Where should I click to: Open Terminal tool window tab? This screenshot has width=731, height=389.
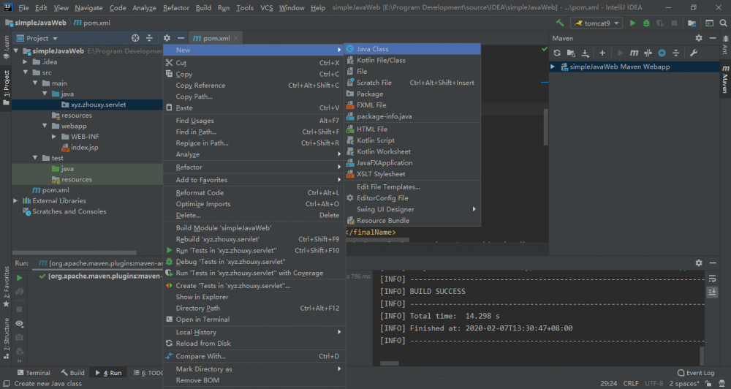[x=34, y=373]
